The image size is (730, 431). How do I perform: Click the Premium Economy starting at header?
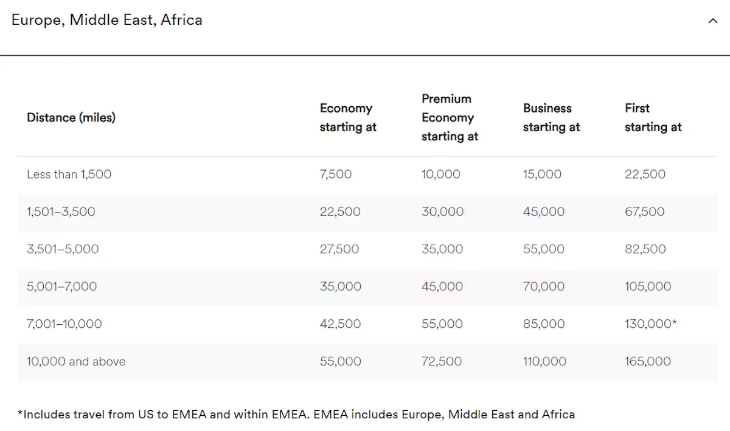coord(450,118)
